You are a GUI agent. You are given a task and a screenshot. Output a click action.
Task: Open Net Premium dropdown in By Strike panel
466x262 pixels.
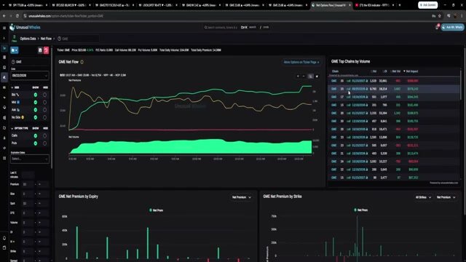coord(446,197)
